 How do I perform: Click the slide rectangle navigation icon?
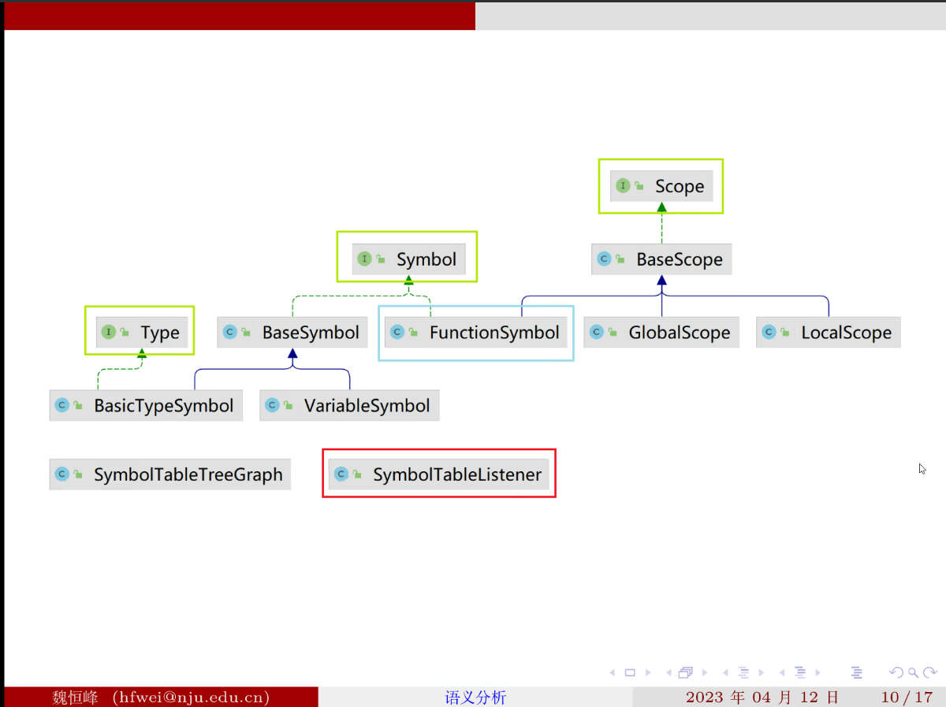click(630, 673)
